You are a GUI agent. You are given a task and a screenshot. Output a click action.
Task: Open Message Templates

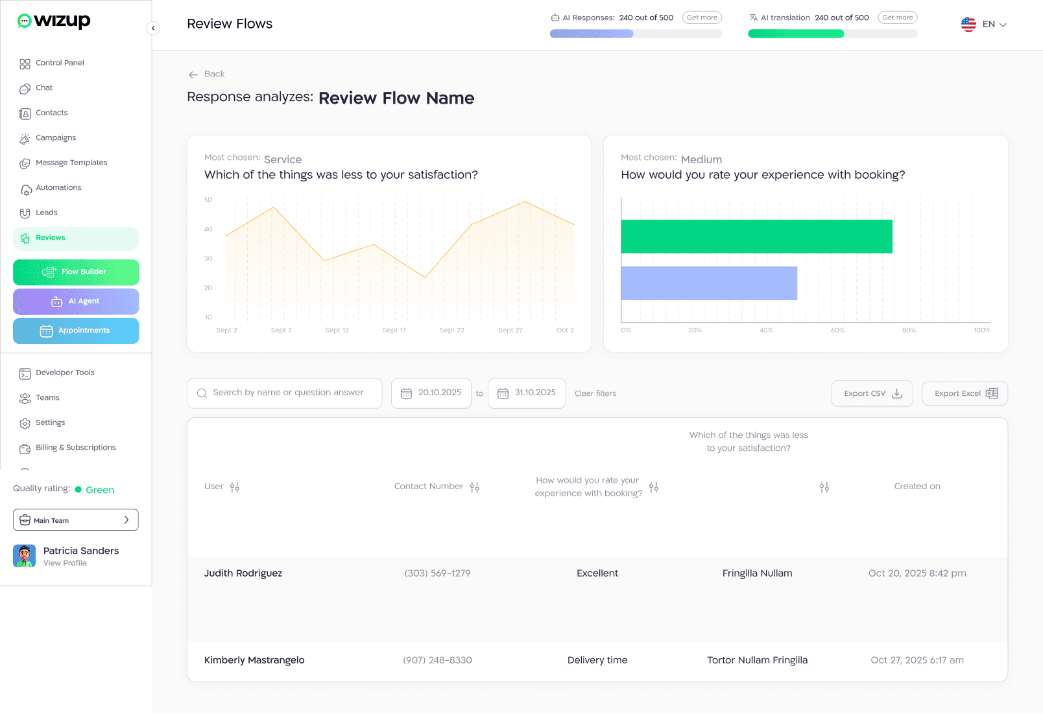[x=71, y=163]
